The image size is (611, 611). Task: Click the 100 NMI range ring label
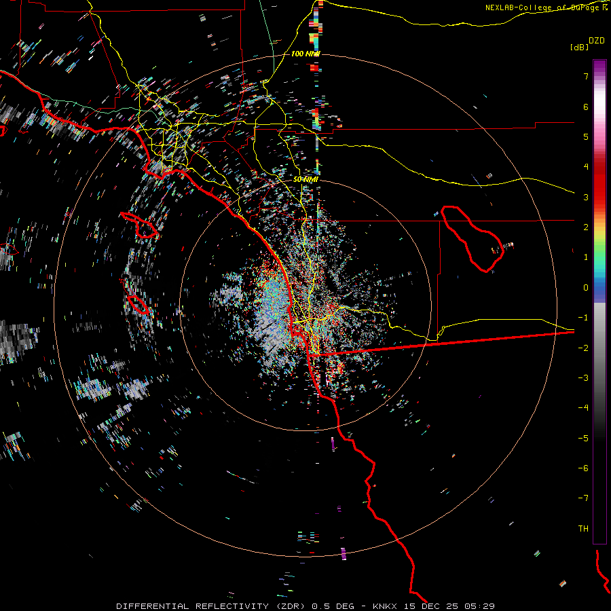pos(305,54)
